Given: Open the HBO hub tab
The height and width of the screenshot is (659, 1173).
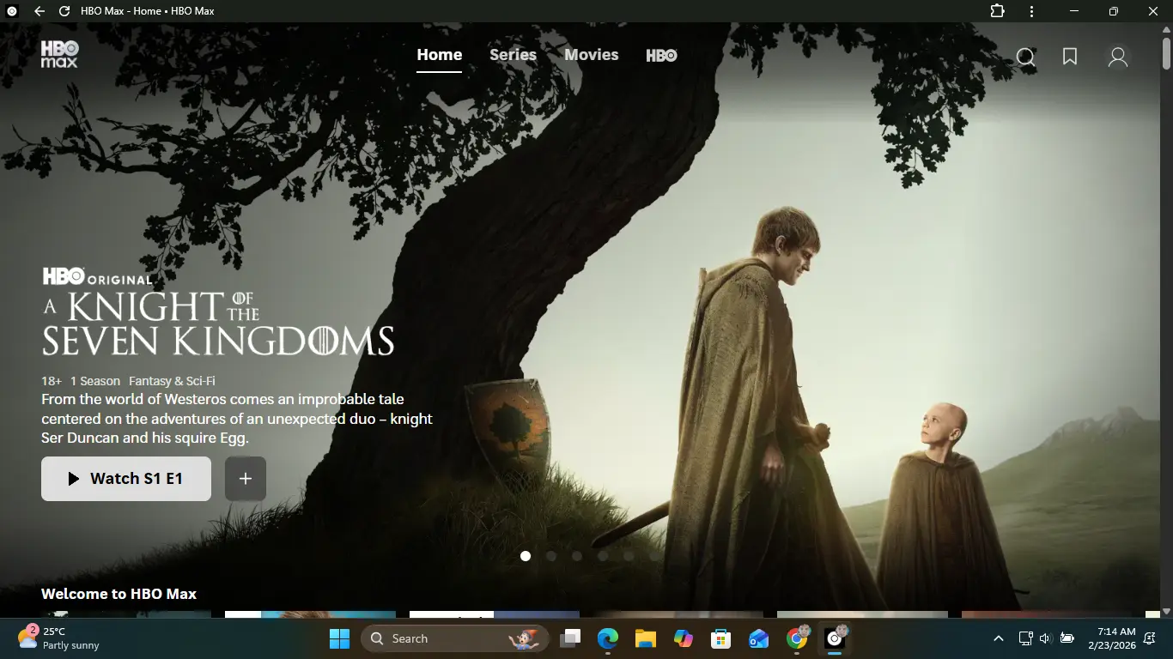Looking at the screenshot, I should (661, 55).
